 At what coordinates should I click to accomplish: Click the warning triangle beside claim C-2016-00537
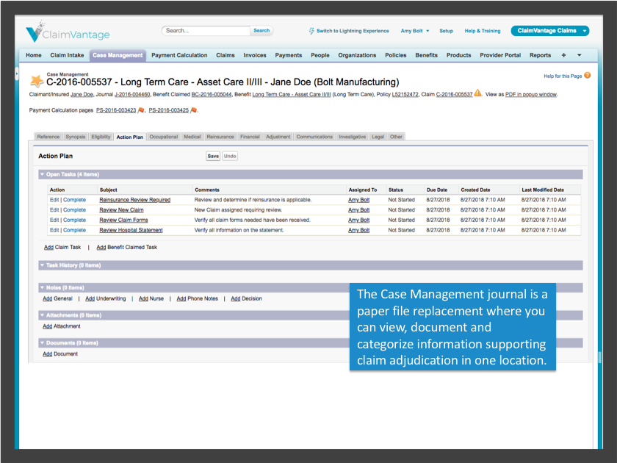(x=477, y=94)
